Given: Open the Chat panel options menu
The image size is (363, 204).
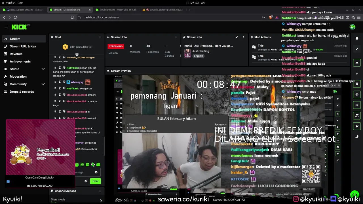Looking at the screenshot, I should (100, 37).
